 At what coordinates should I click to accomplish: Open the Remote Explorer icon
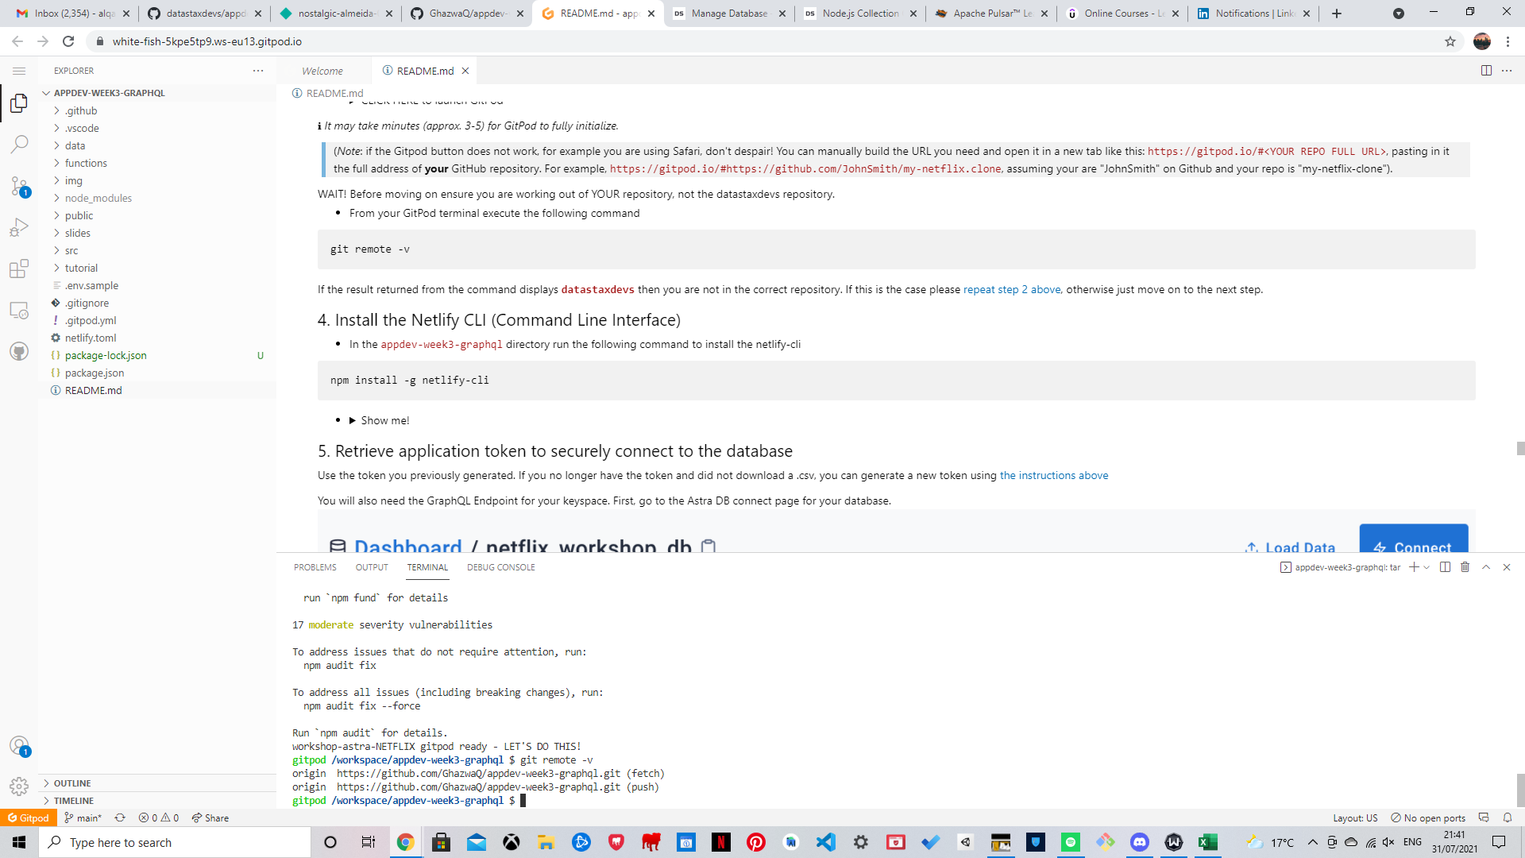point(19,310)
